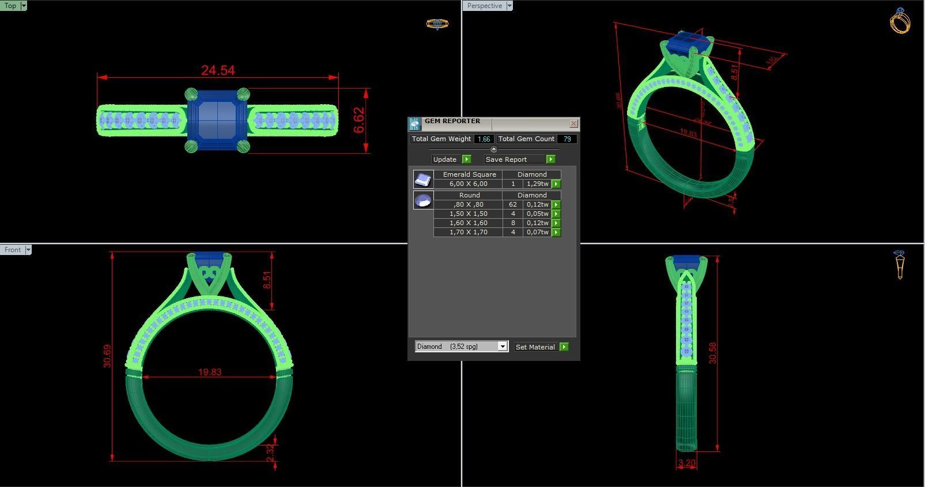
Task: Click the Save Report button label
Action: 506,159
